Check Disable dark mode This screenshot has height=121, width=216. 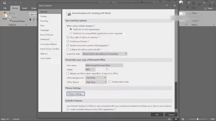pyautogui.click(x=109, y=82)
